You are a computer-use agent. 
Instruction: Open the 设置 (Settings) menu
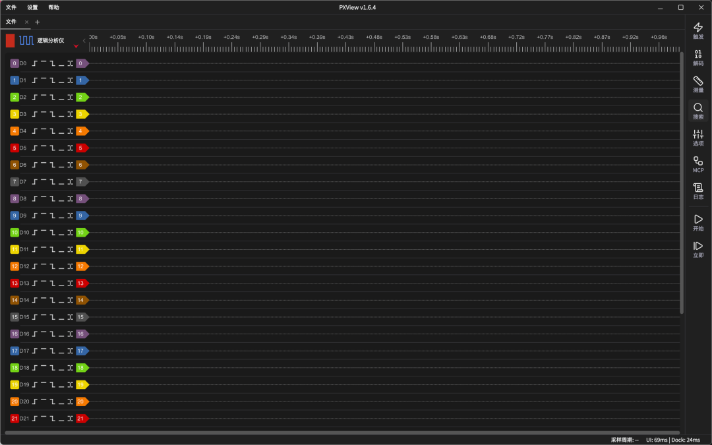[x=32, y=7]
